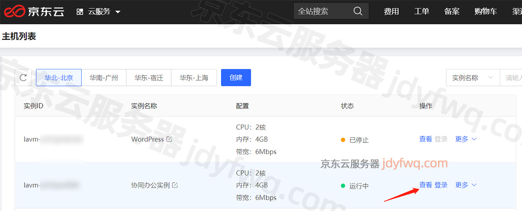Open the 费用 menu
Image resolution: width=522 pixels, height=211 pixels.
point(391,12)
